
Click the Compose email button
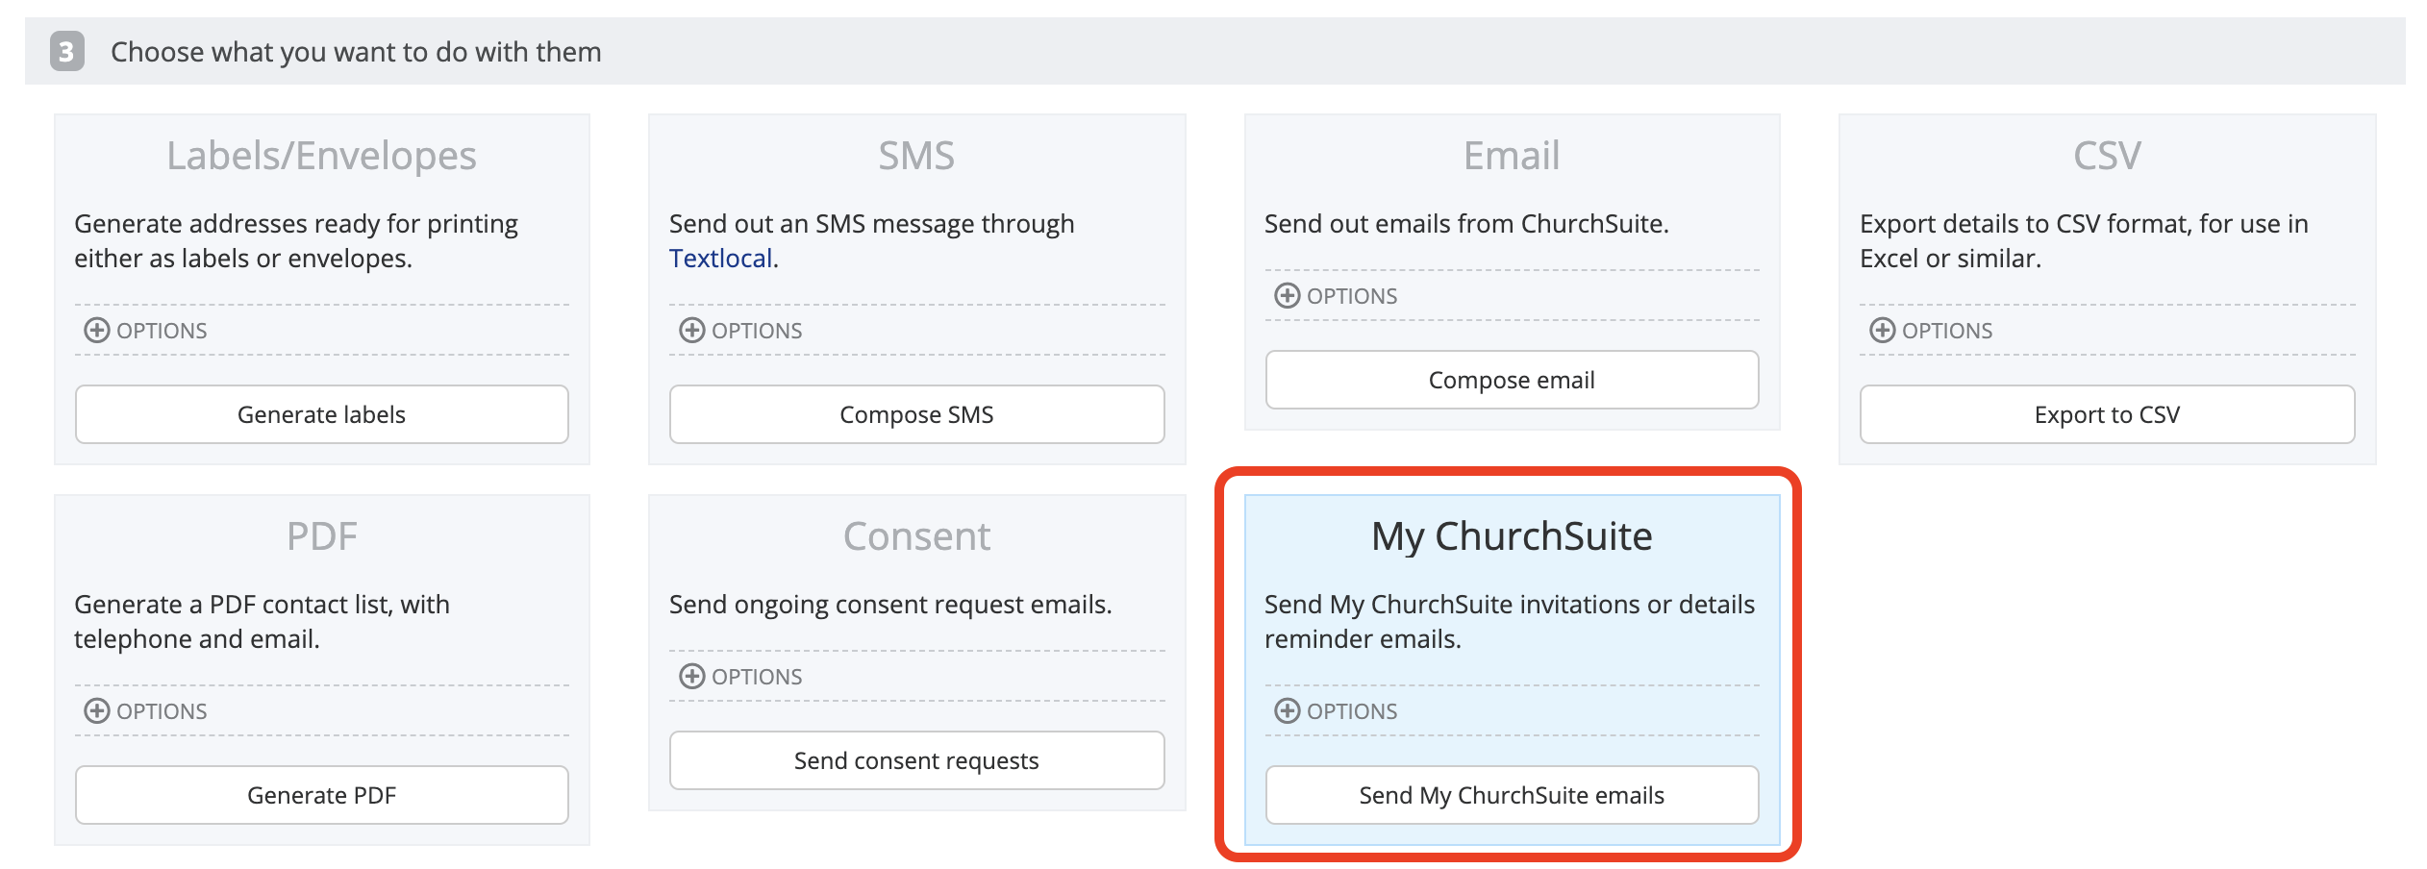coord(1511,380)
